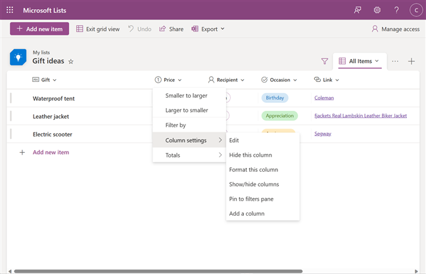The height and width of the screenshot is (274, 426).
Task: Click the purple Add new item button
Action: click(39, 29)
